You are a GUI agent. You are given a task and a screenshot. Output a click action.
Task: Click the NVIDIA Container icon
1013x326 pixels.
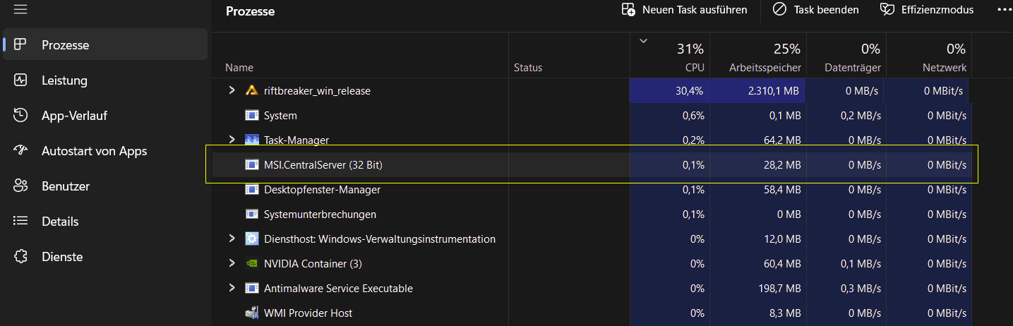point(251,264)
